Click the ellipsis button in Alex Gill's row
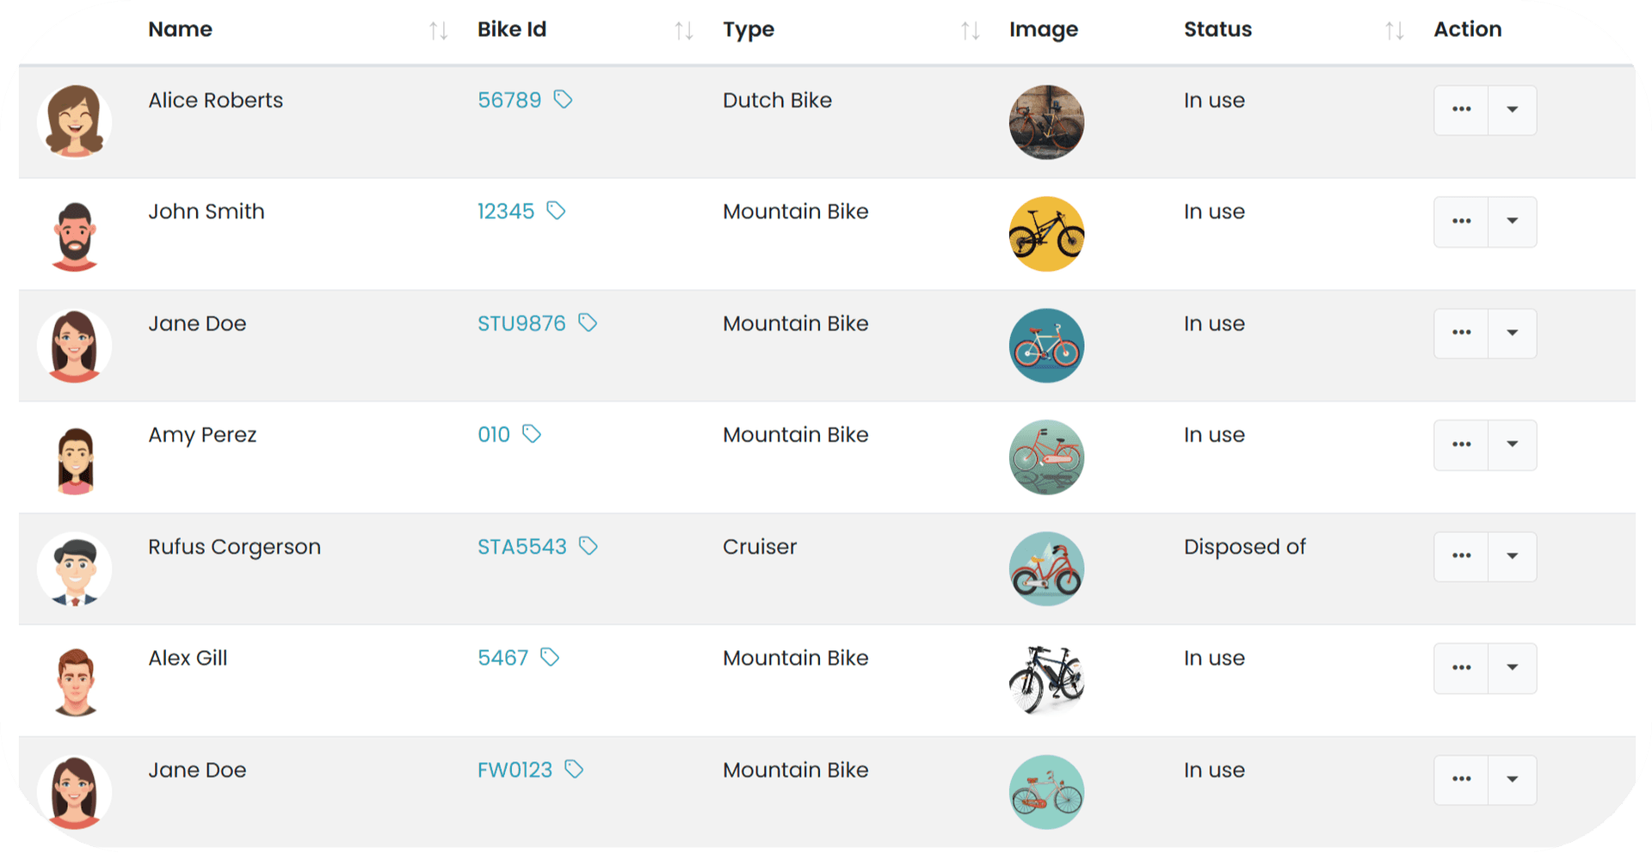1652x853 pixels. [1461, 668]
